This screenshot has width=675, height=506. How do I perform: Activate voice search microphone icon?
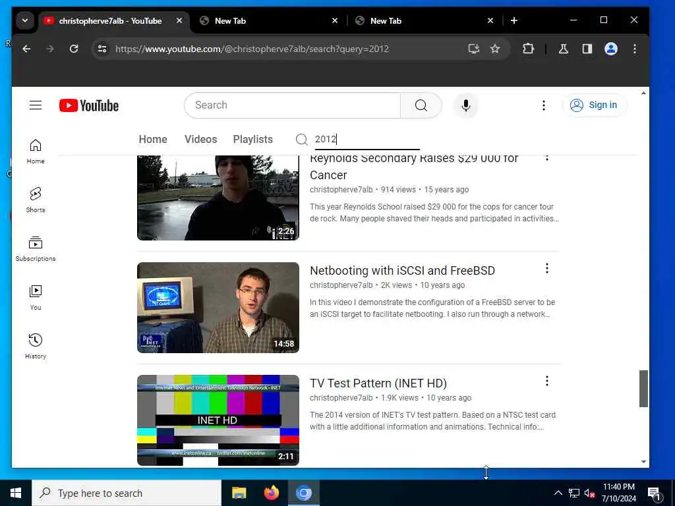tap(466, 105)
